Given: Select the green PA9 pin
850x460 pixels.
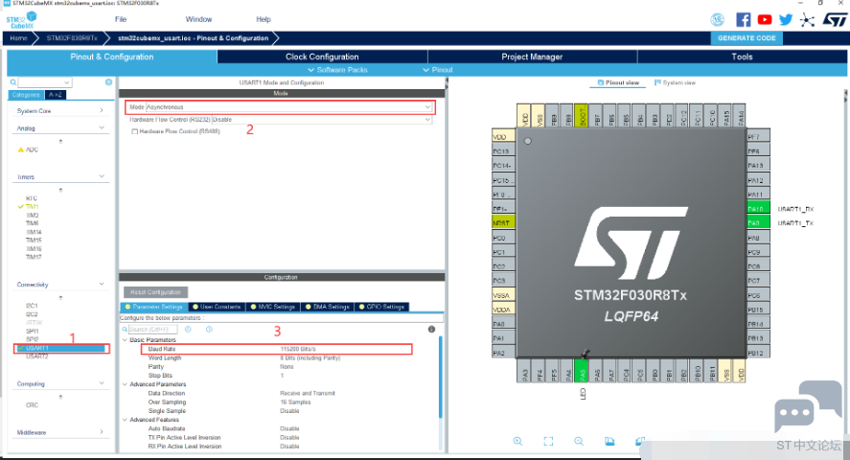Looking at the screenshot, I should pos(758,222).
